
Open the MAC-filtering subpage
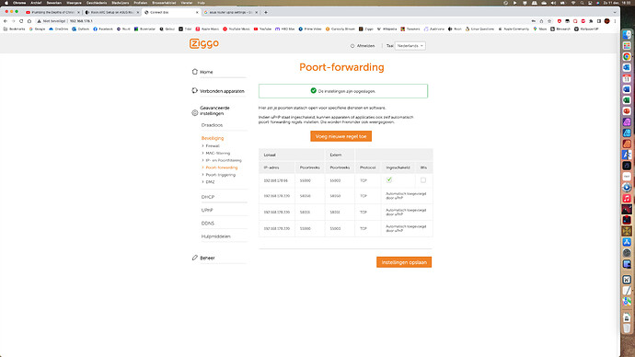tap(217, 153)
